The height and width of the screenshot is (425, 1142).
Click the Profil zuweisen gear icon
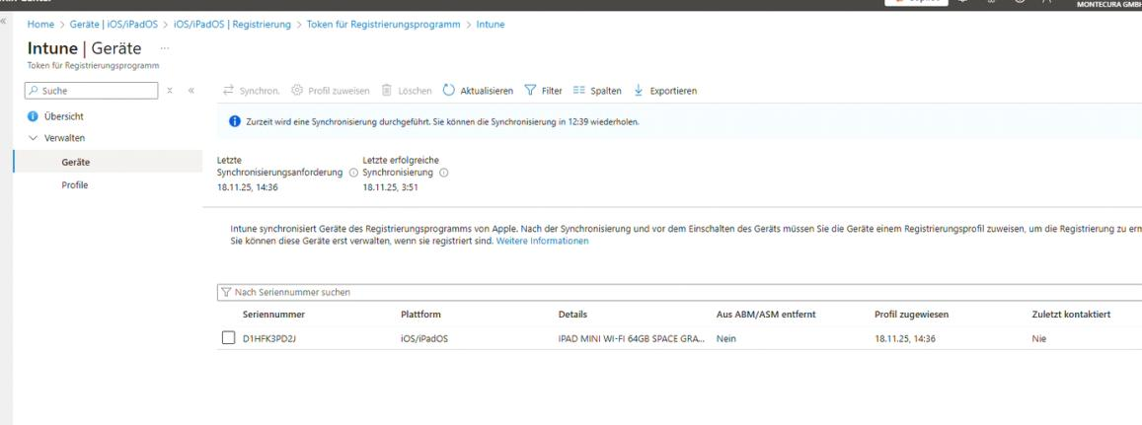tap(296, 91)
